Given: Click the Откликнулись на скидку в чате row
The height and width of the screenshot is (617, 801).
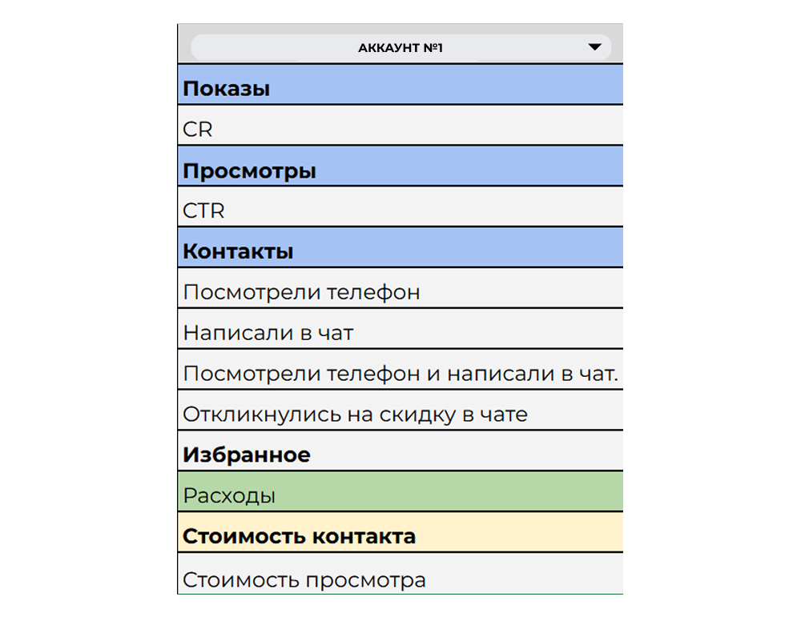Looking at the screenshot, I should coord(400,412).
